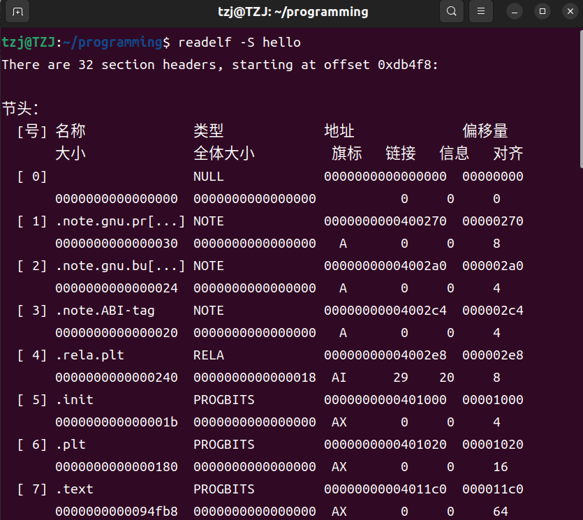Click the terminal vertical scrollbar
The image size is (583, 520).
point(581,100)
